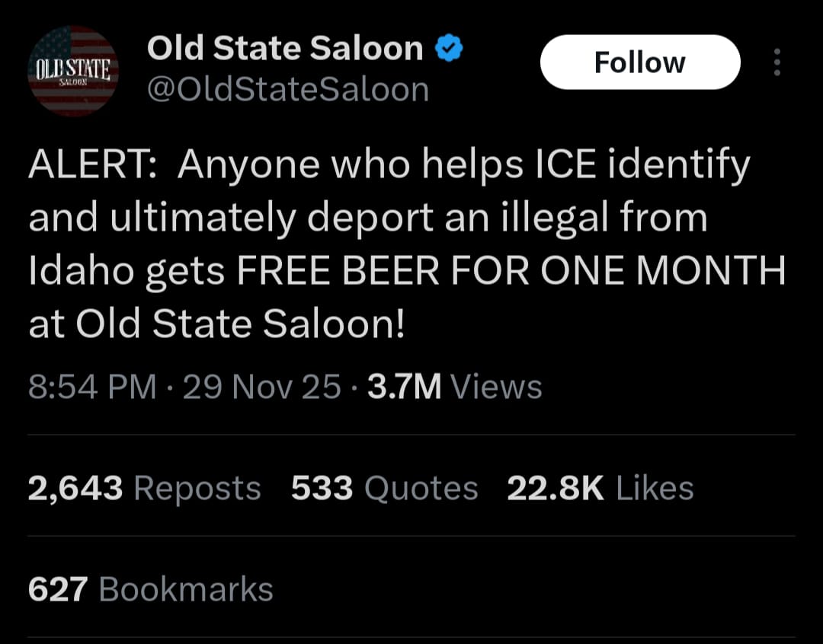Screen dimensions: 823x644
Task: Follow the Old State Saloon account
Action: pos(639,62)
